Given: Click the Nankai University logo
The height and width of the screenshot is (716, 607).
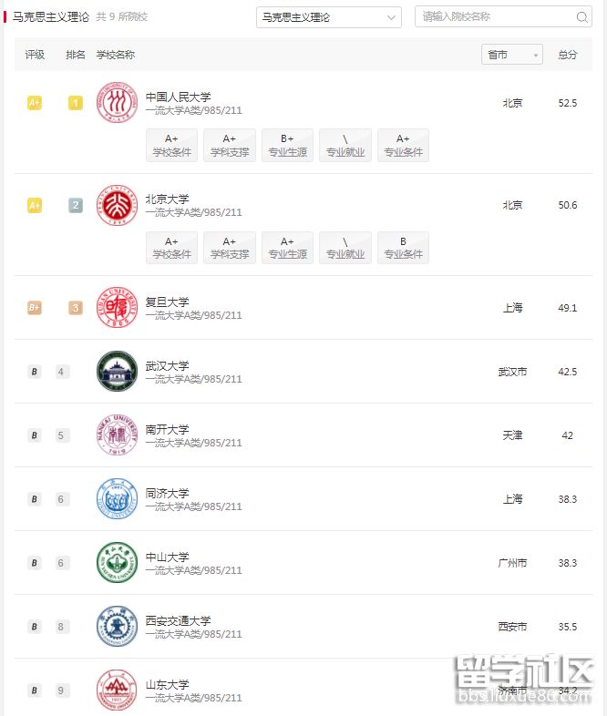Looking at the screenshot, I should (117, 435).
